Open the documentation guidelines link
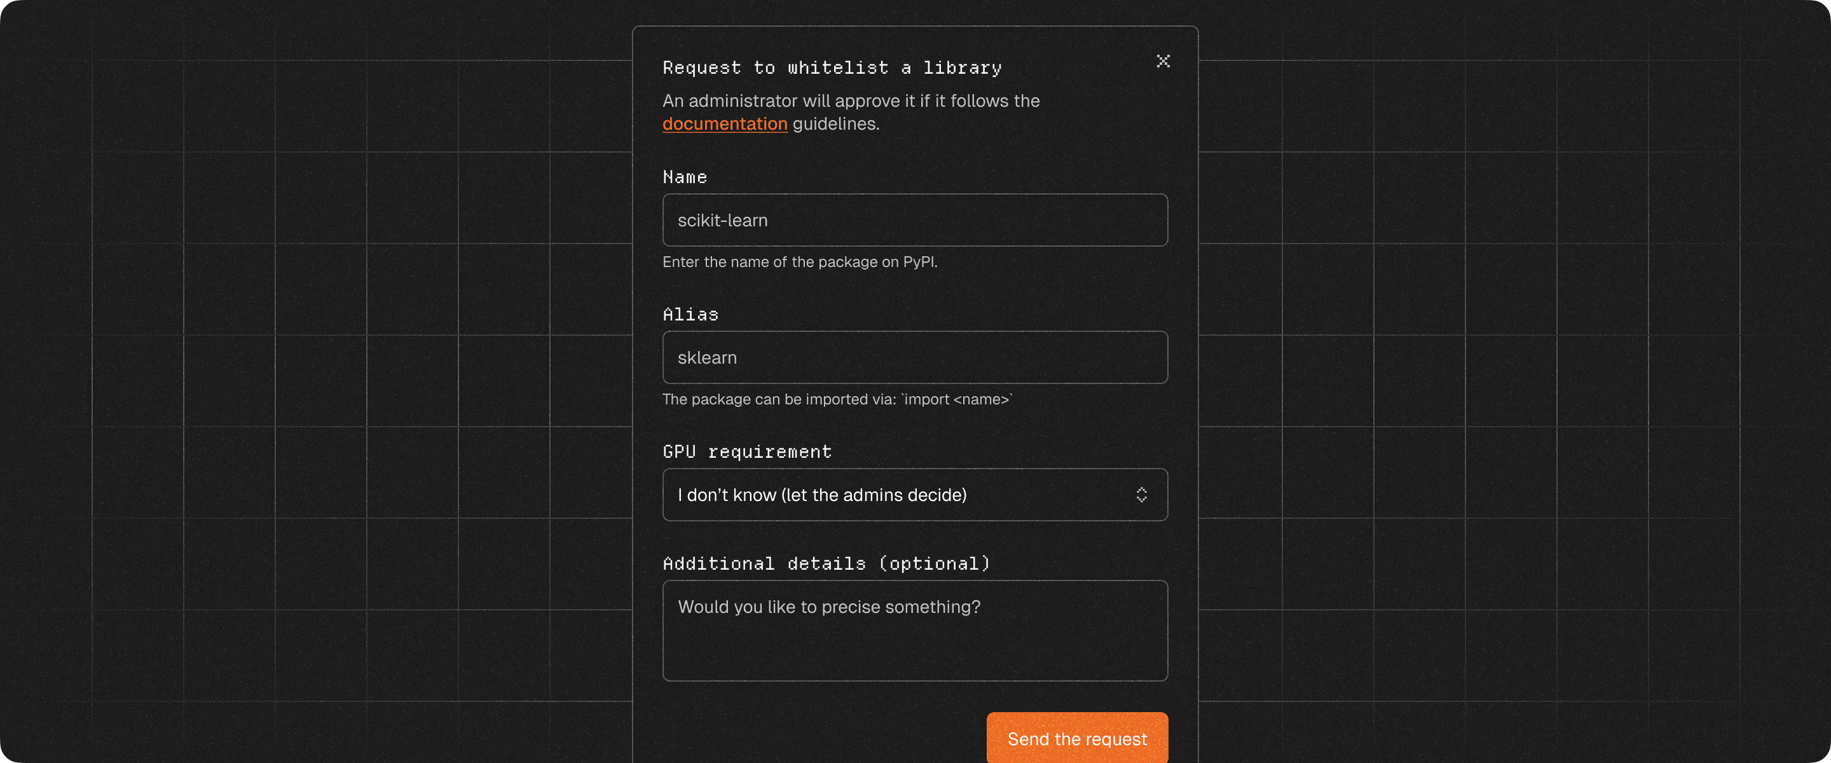The height and width of the screenshot is (763, 1831). pos(724,124)
